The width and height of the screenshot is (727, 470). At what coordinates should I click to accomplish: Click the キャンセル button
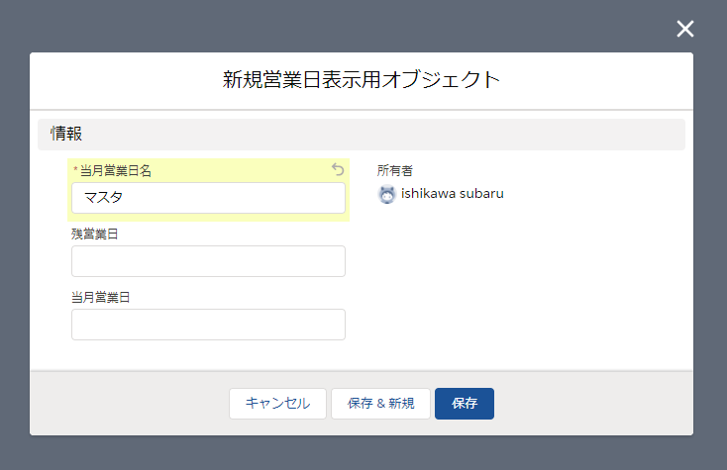(x=277, y=404)
